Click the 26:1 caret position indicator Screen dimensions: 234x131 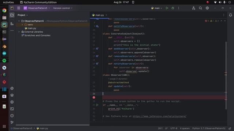coord(160,128)
